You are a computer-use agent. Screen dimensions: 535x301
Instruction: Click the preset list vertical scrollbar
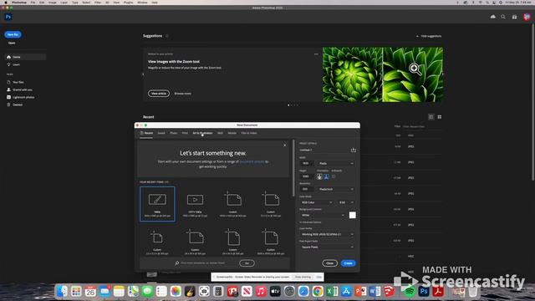(293, 168)
